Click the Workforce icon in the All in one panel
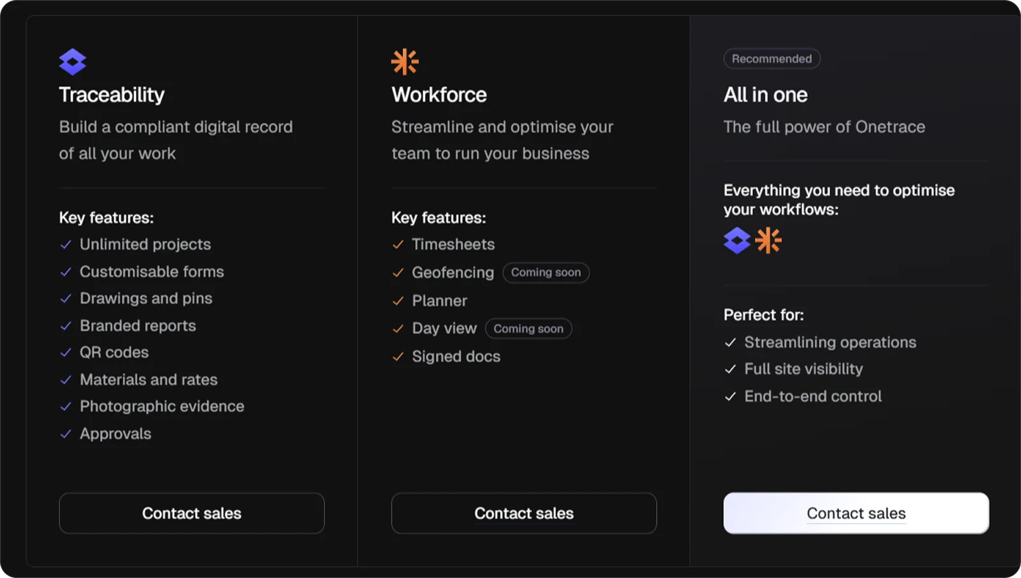This screenshot has height=578, width=1021. coord(768,241)
